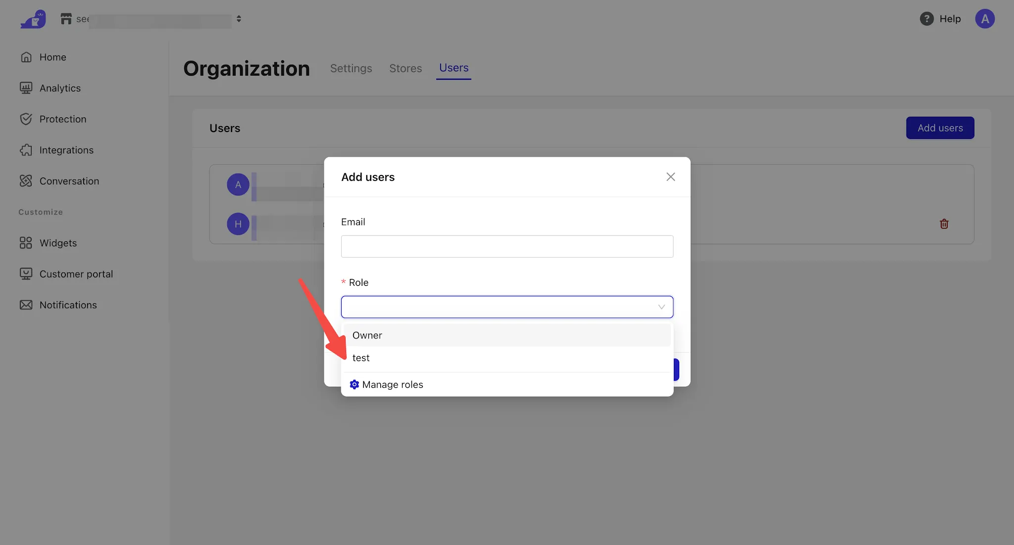Click the Home icon in sidebar
The height and width of the screenshot is (545, 1014).
click(x=26, y=57)
